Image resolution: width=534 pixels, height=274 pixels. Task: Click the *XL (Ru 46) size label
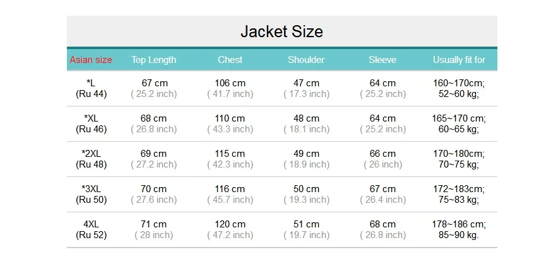click(91, 123)
